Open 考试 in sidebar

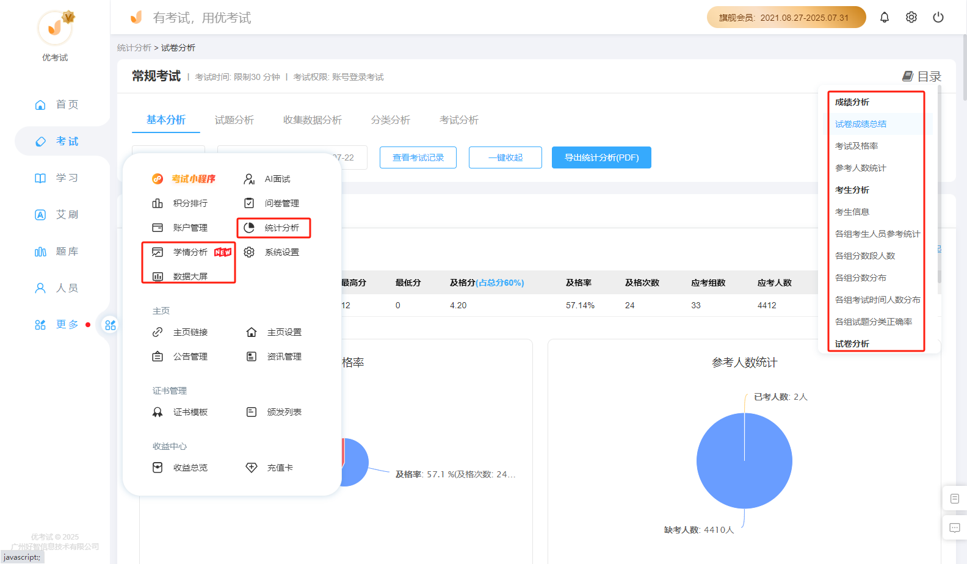point(56,141)
